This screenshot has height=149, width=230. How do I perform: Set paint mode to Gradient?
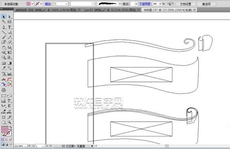point(7,139)
